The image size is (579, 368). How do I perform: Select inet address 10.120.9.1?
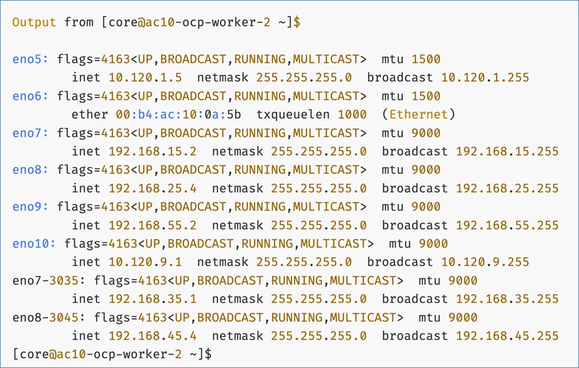pyautogui.click(x=145, y=262)
